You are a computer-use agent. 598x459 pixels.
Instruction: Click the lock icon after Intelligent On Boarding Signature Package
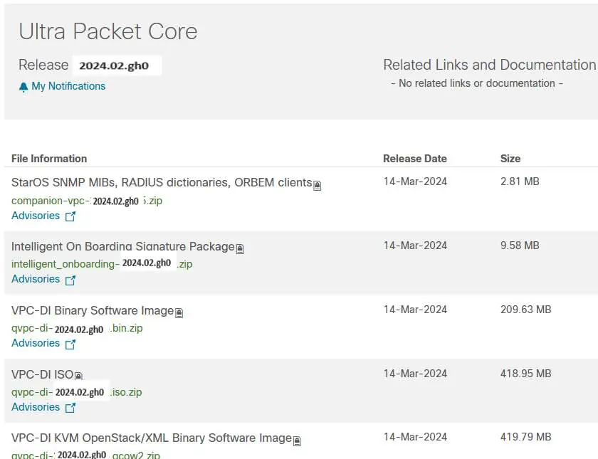240,249
